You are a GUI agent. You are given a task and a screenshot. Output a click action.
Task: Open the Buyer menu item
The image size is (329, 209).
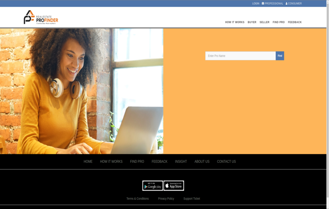click(252, 22)
